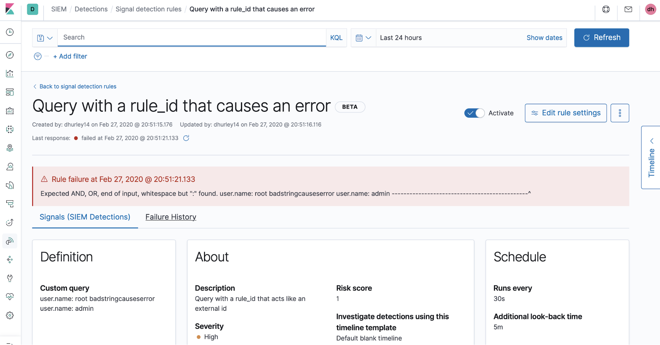Toggle the Activate rule switch
This screenshot has height=345, width=660.
click(474, 113)
